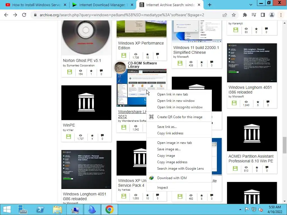Select Copy link address
Image resolution: width=287 pixels, height=215 pixels.
click(x=179, y=133)
